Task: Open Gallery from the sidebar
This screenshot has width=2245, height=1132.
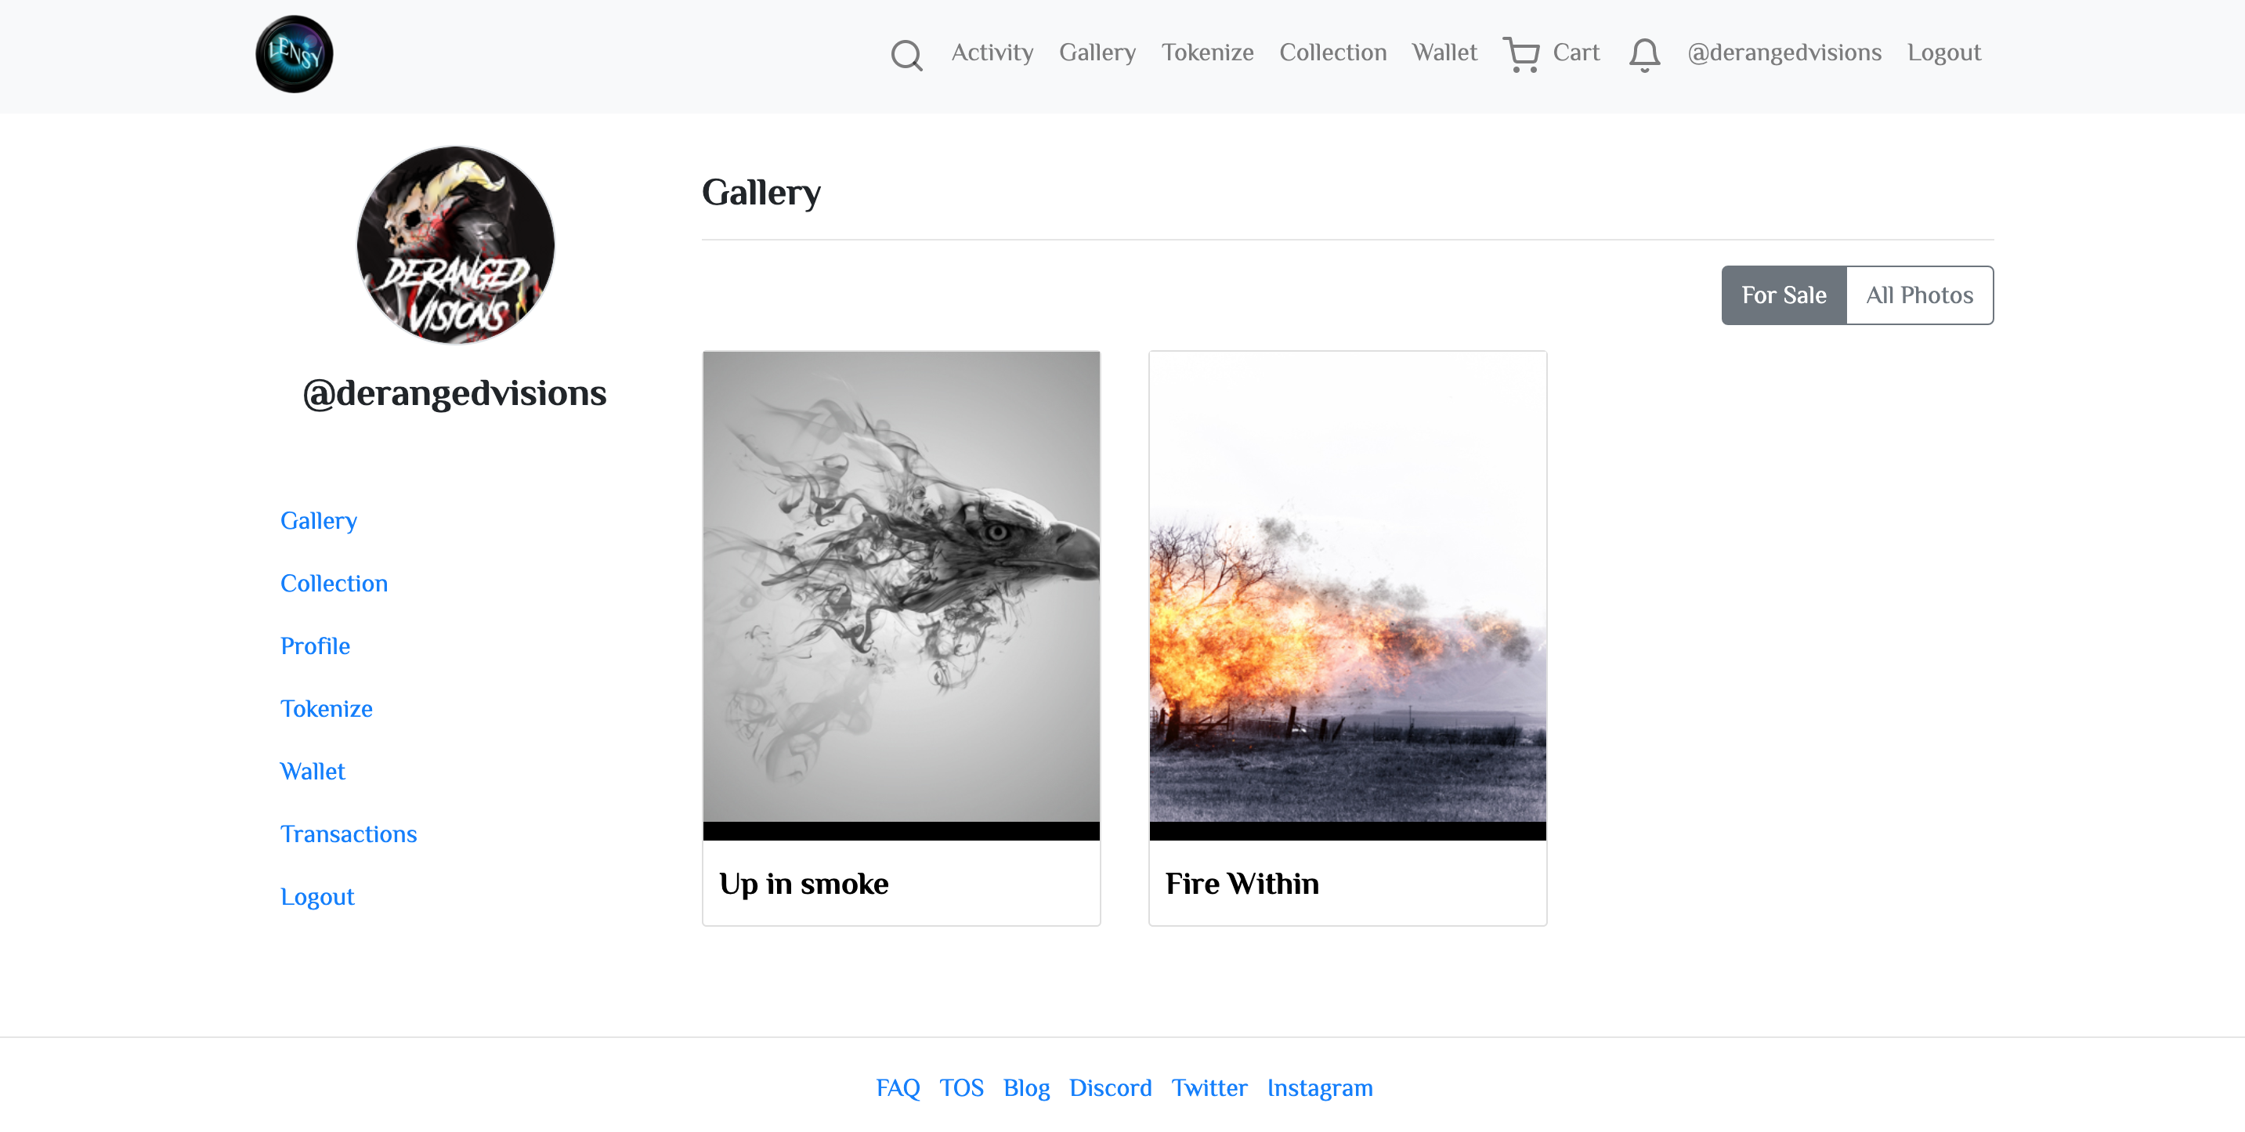Action: pyautogui.click(x=318, y=520)
